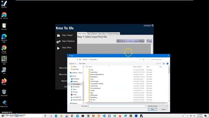Sort by the Date modified column
Image resolution: width=209 pixels, height=118 pixels.
click(x=137, y=67)
